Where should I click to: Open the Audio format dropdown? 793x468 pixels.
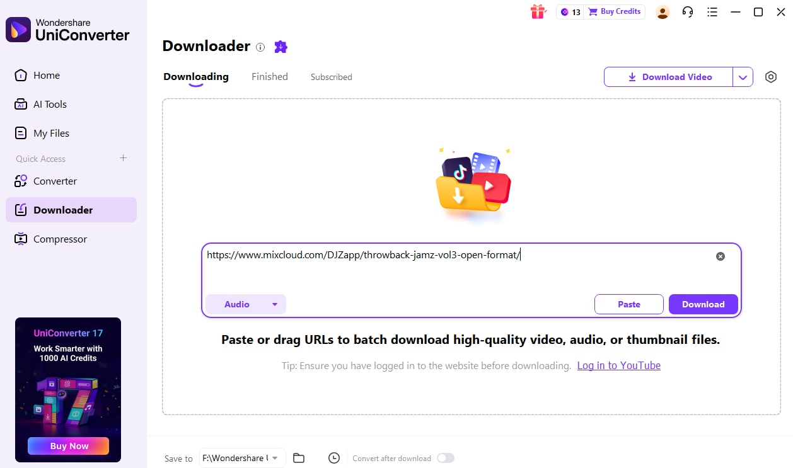(245, 304)
